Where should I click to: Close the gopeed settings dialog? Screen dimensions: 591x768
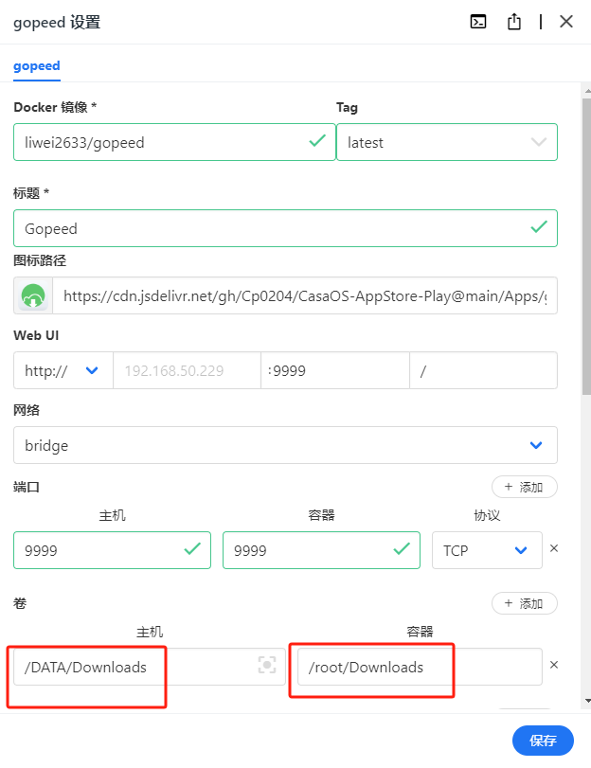click(x=566, y=22)
